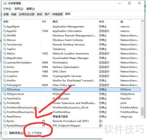This screenshot has height=140, width=146.
Task: Switch to the 应用历史记录 tab
Action: coord(27,14)
